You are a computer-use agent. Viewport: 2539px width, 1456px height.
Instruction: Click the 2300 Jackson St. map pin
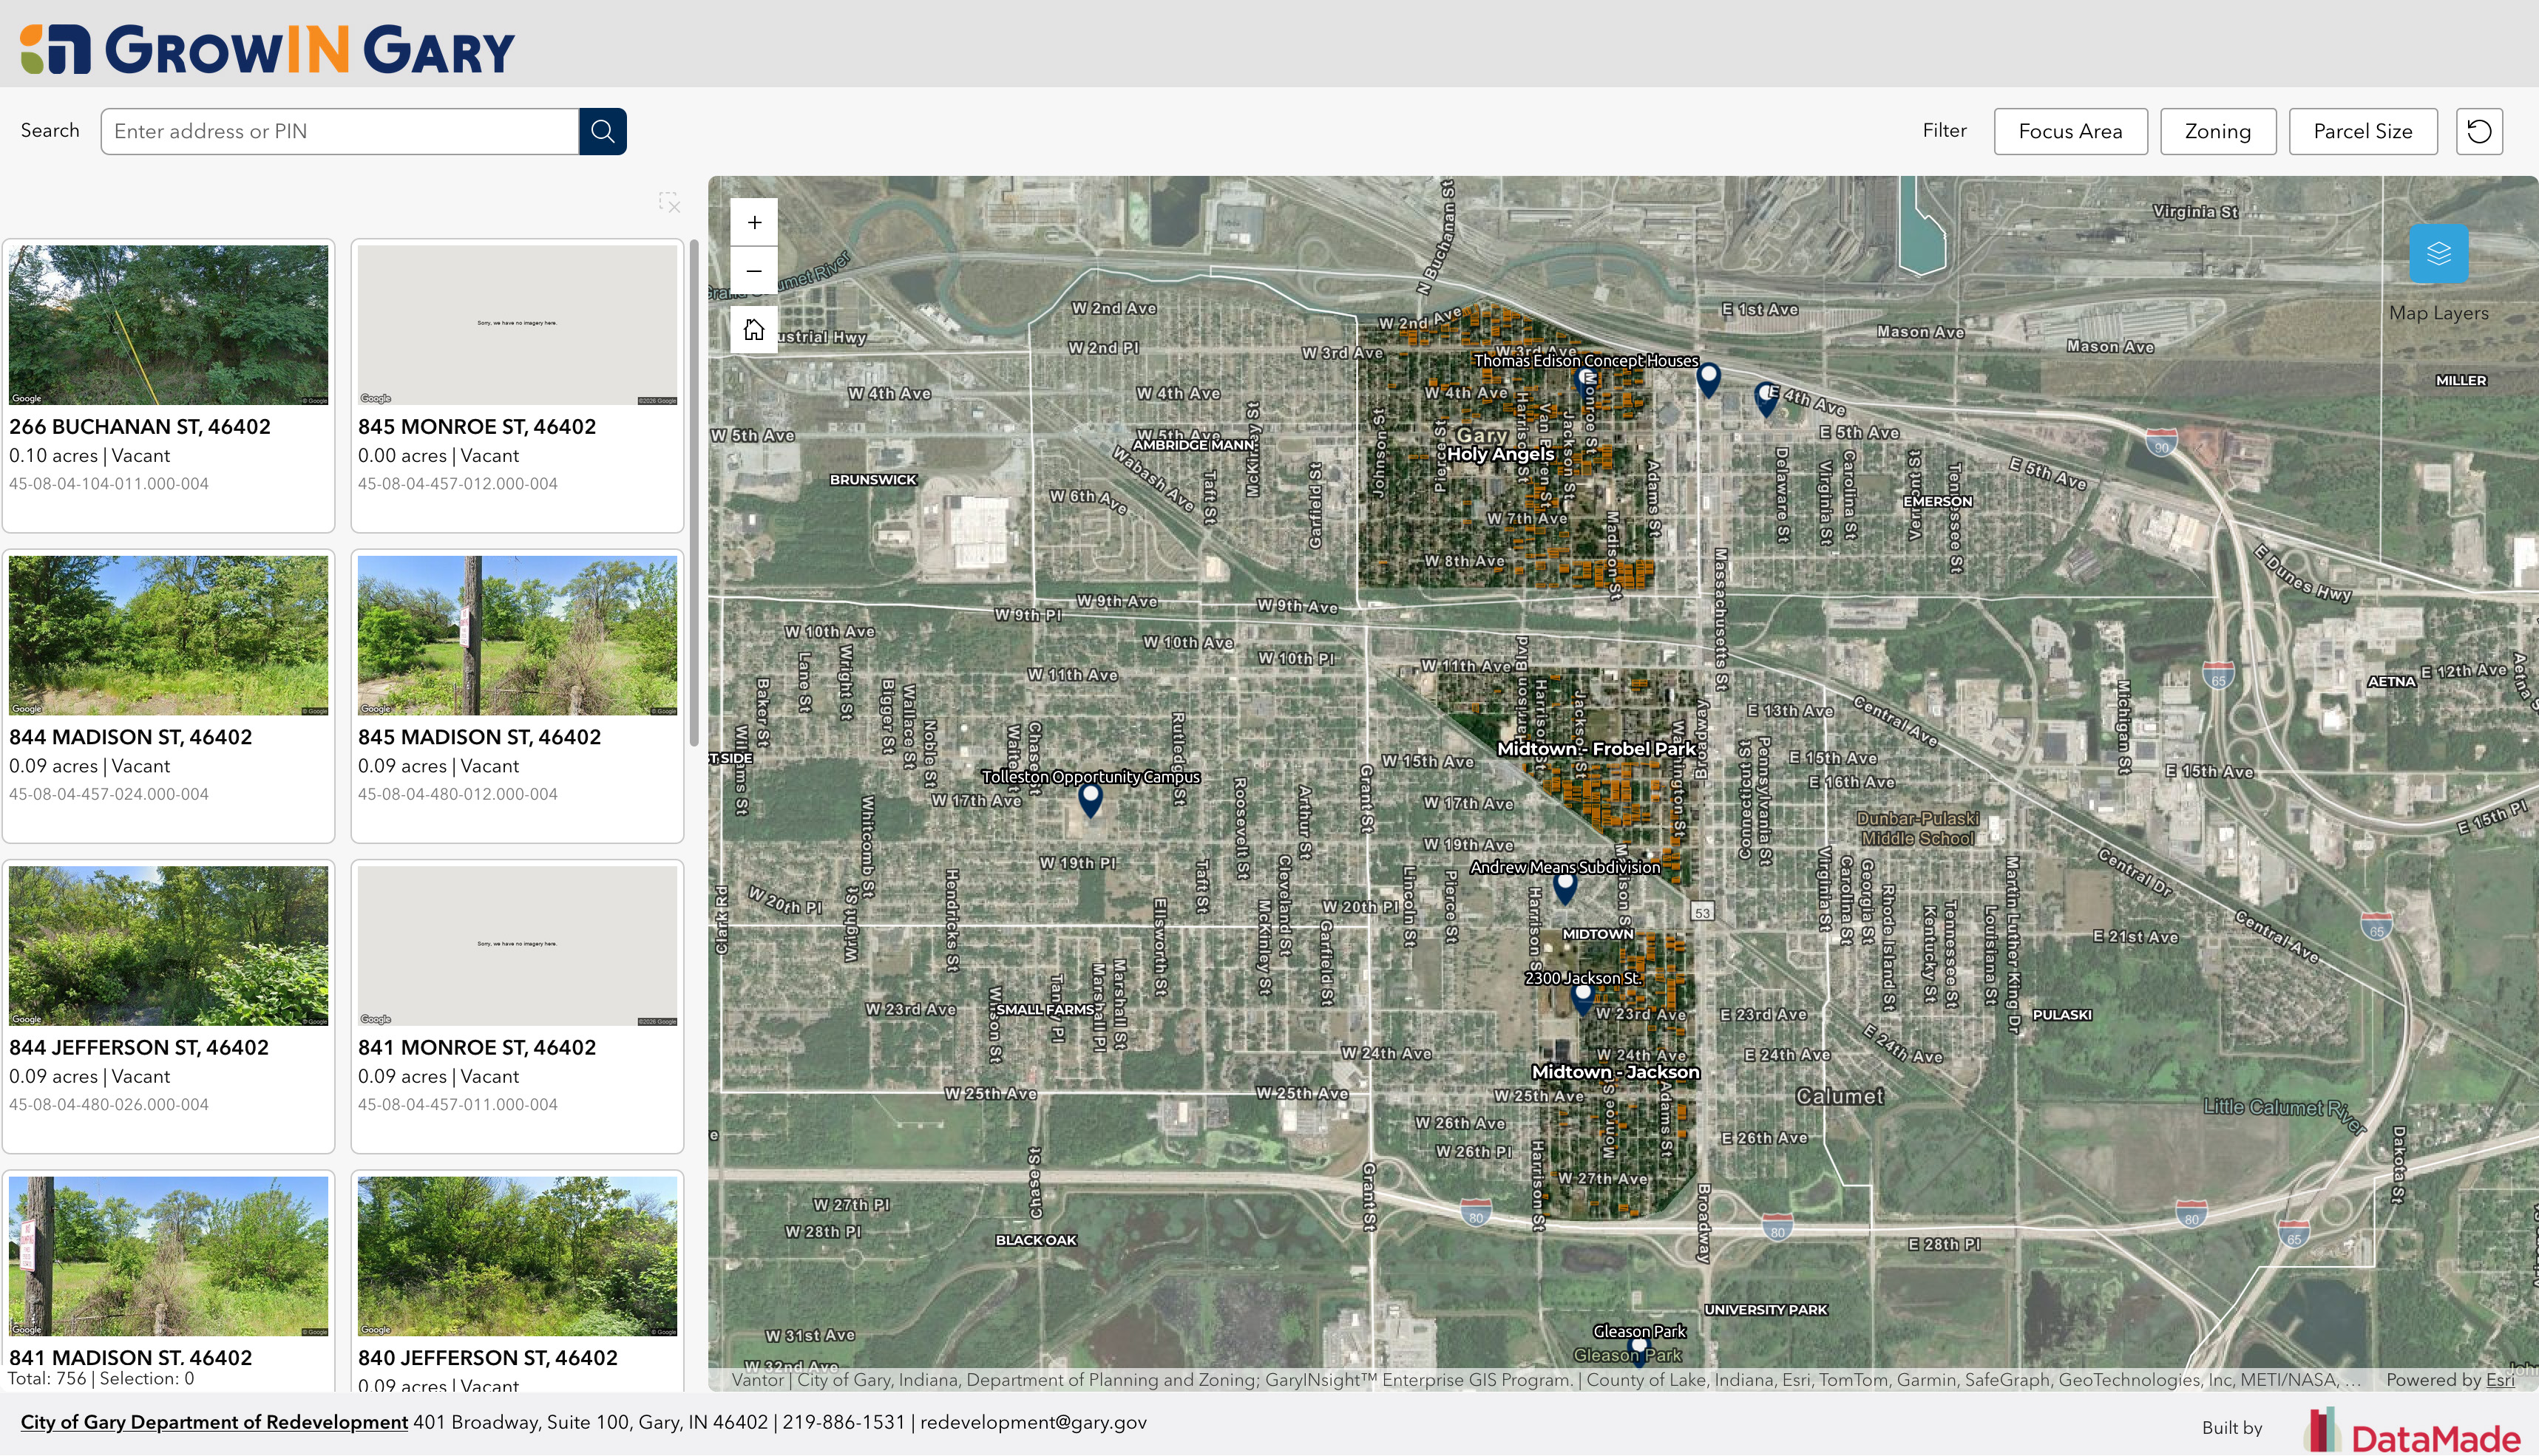[x=1582, y=998]
